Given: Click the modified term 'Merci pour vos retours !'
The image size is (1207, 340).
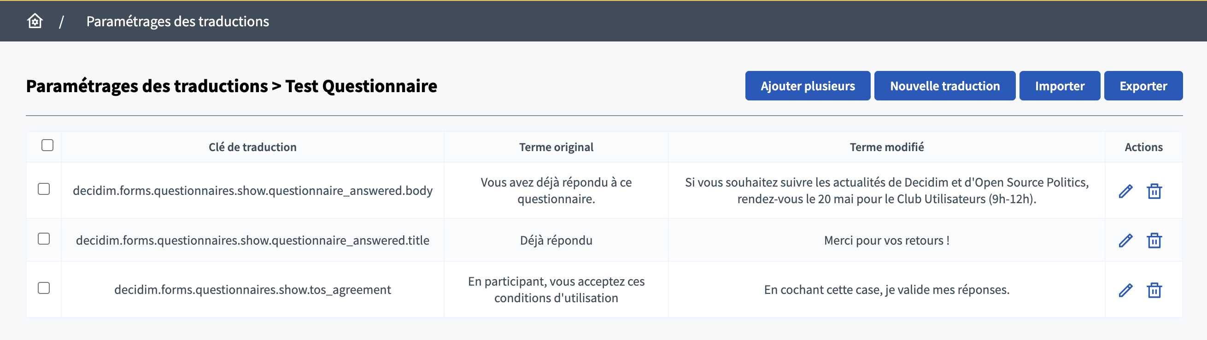Looking at the screenshot, I should coord(886,240).
